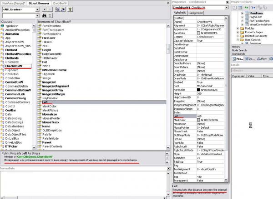Screen dimensions: 273x199
Task: Switch to the Categorized properties tab
Action: (x=195, y=13)
